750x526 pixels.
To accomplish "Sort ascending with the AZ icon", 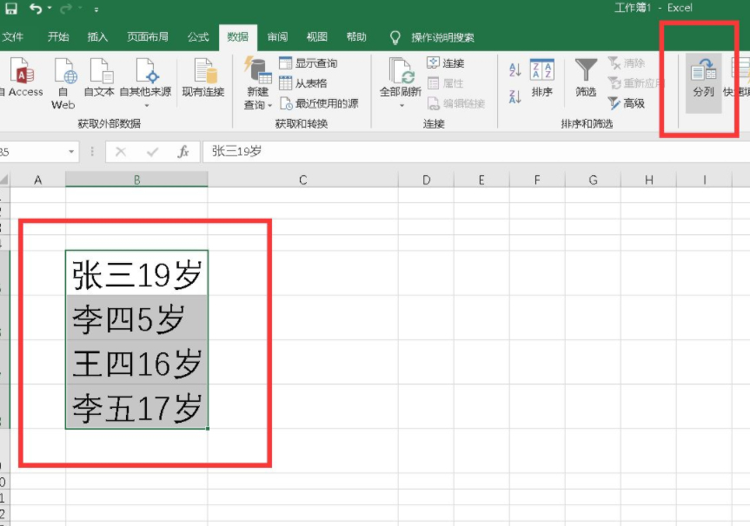I will [x=514, y=68].
